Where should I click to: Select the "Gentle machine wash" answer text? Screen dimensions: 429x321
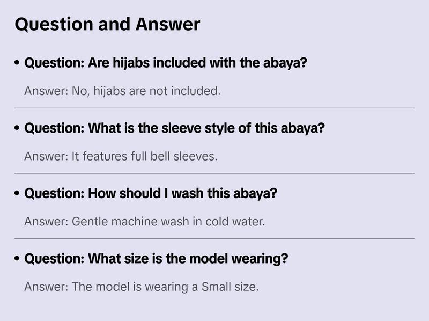pos(144,221)
